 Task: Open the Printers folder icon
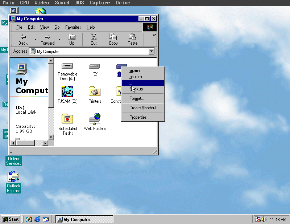94,91
